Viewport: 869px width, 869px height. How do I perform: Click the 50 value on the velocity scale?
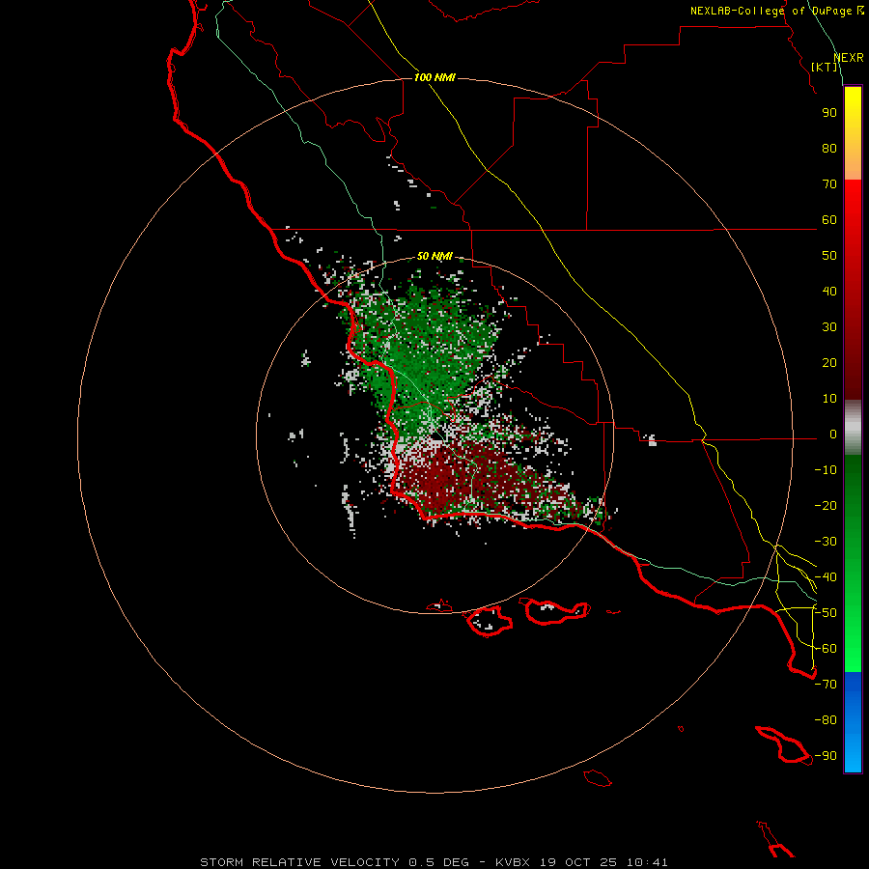click(829, 256)
